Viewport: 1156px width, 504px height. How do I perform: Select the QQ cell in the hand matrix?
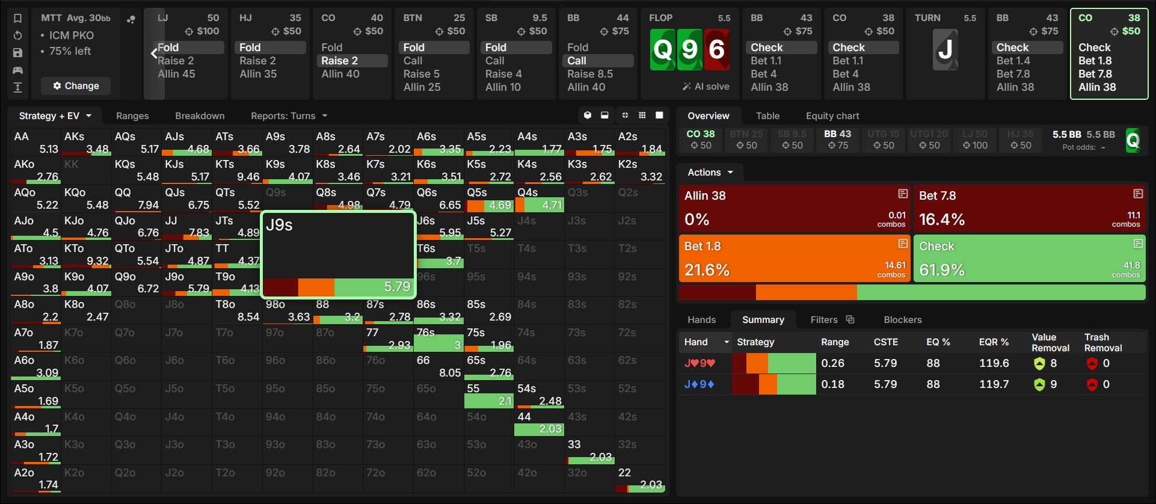(x=137, y=198)
